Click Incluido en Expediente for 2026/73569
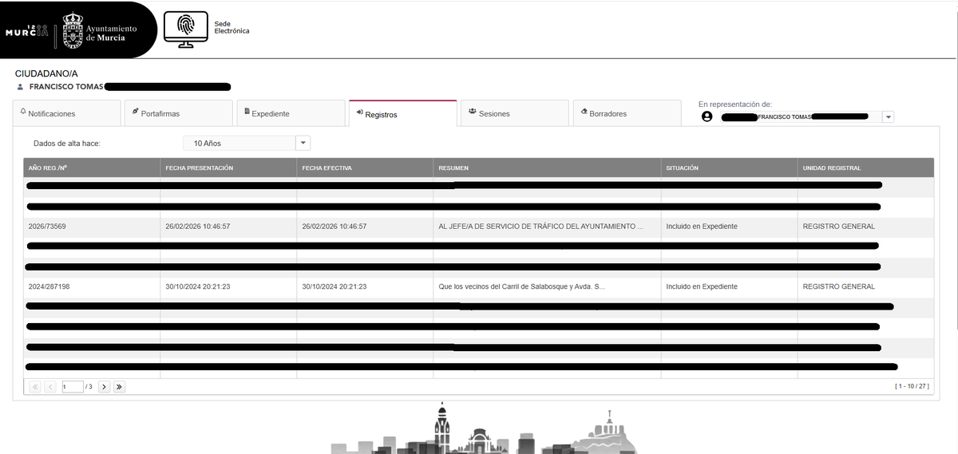This screenshot has height=454, width=958. [x=702, y=227]
